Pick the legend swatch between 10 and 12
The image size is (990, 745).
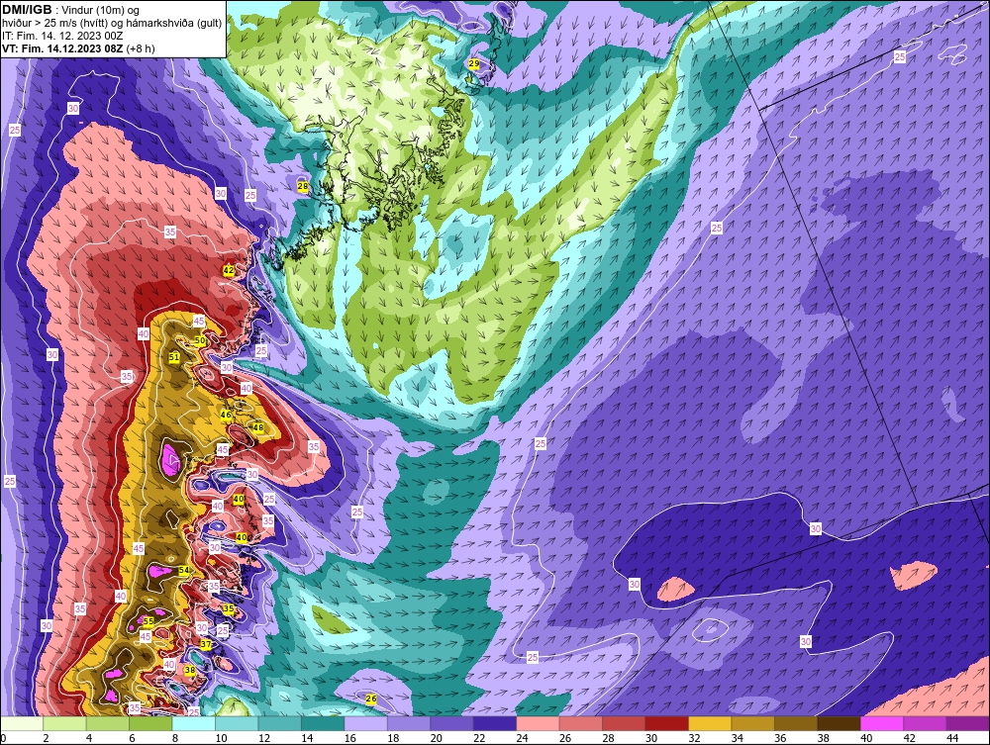click(237, 723)
